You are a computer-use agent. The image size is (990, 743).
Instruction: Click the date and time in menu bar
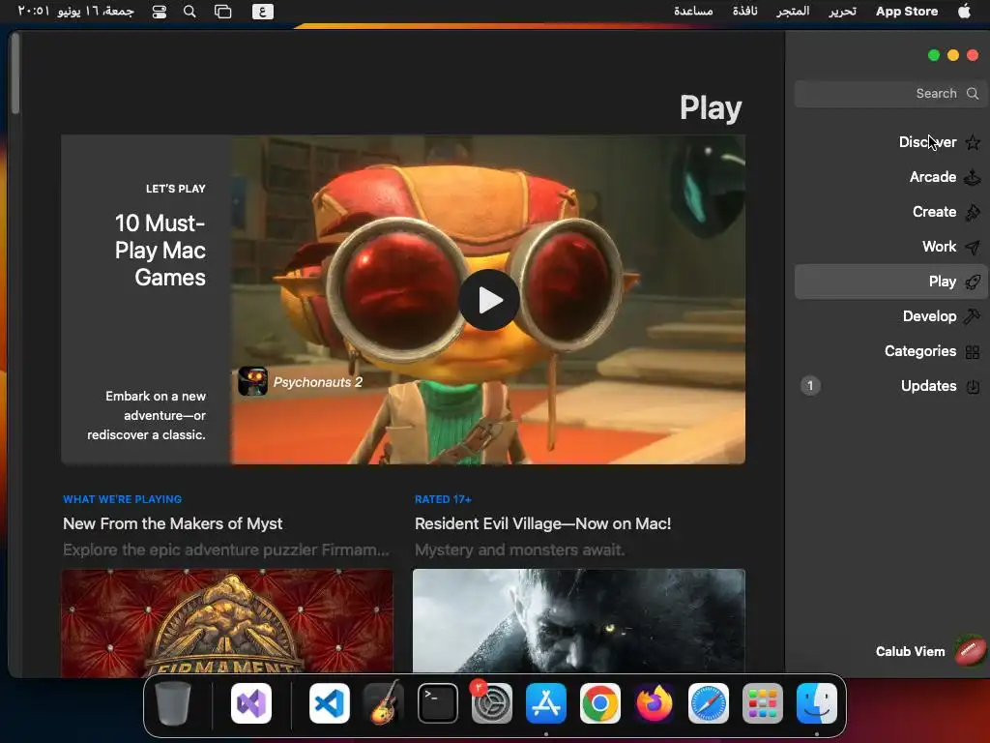(75, 12)
